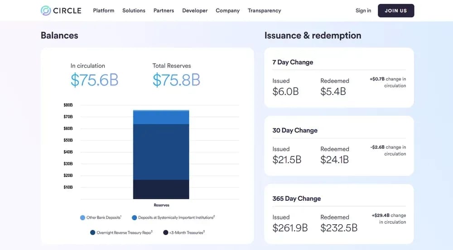Click the light blue top bar segment

(x=161, y=118)
